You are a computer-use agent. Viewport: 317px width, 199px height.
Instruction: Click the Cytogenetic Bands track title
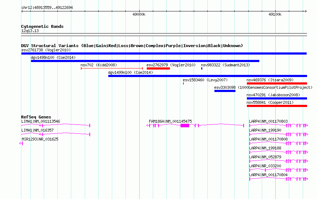[x=42, y=26]
